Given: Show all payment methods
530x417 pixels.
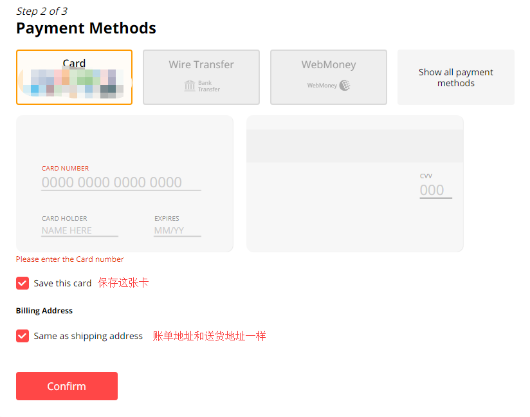Looking at the screenshot, I should pyautogui.click(x=455, y=77).
